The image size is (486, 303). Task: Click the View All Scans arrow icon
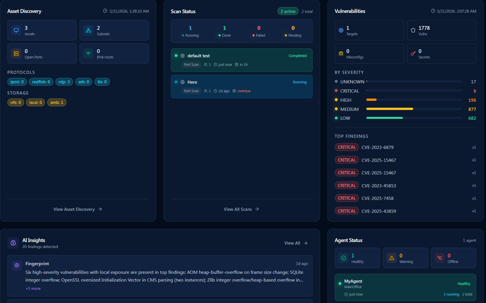click(x=257, y=209)
